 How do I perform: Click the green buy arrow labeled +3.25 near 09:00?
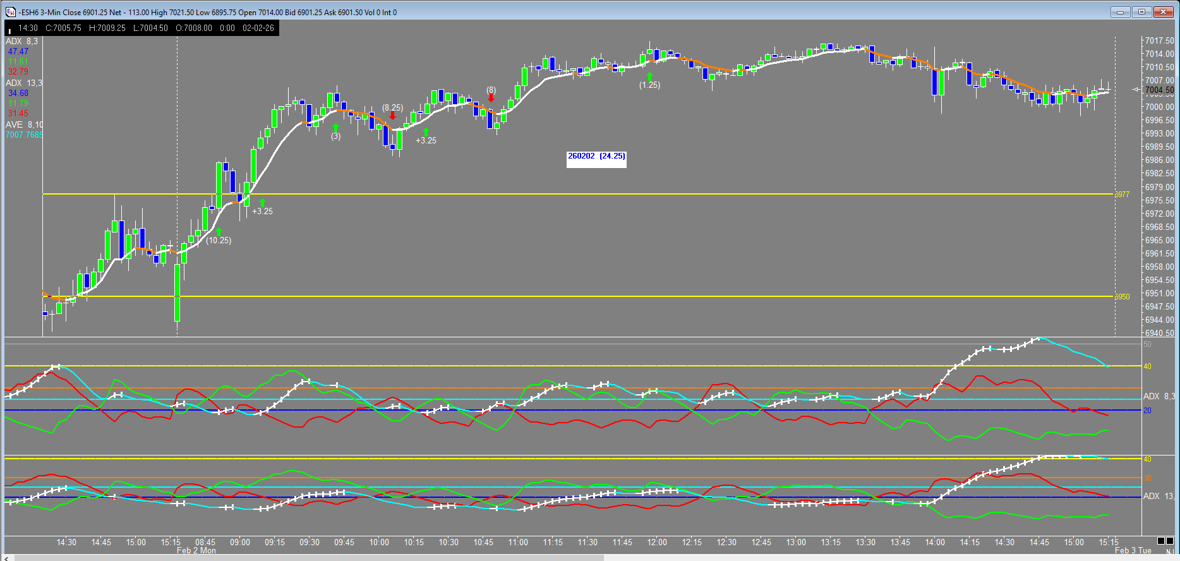(x=262, y=203)
